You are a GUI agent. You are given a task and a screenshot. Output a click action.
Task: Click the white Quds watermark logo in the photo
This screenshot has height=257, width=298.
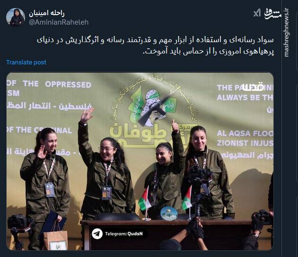[x=254, y=87]
